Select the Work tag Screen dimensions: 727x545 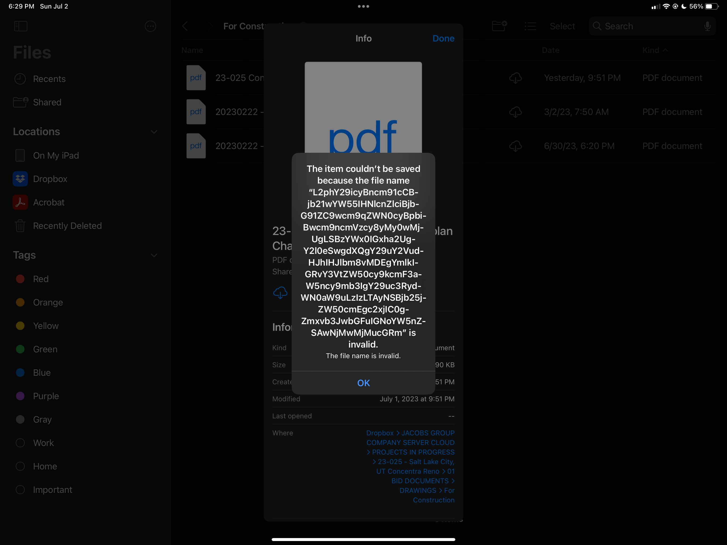pos(43,443)
